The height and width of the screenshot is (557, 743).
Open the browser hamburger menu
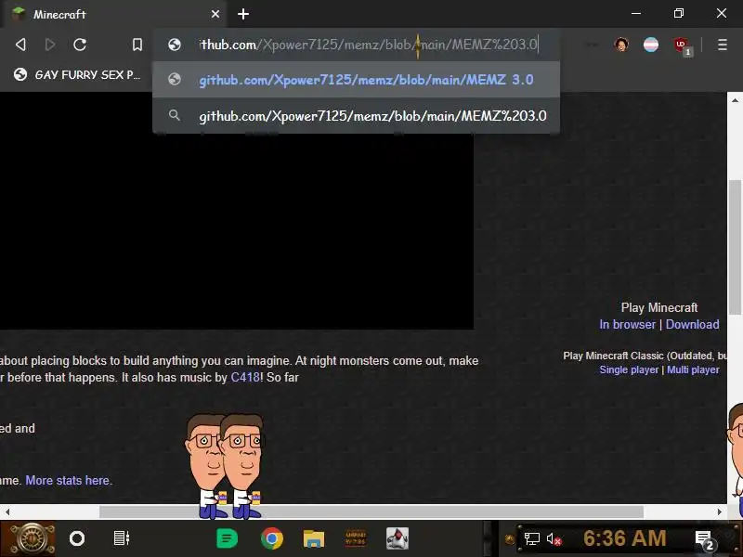coord(723,45)
